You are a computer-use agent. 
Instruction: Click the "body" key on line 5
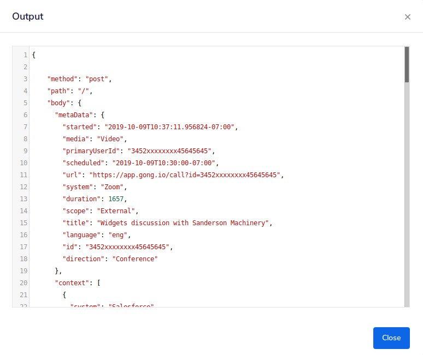58,103
